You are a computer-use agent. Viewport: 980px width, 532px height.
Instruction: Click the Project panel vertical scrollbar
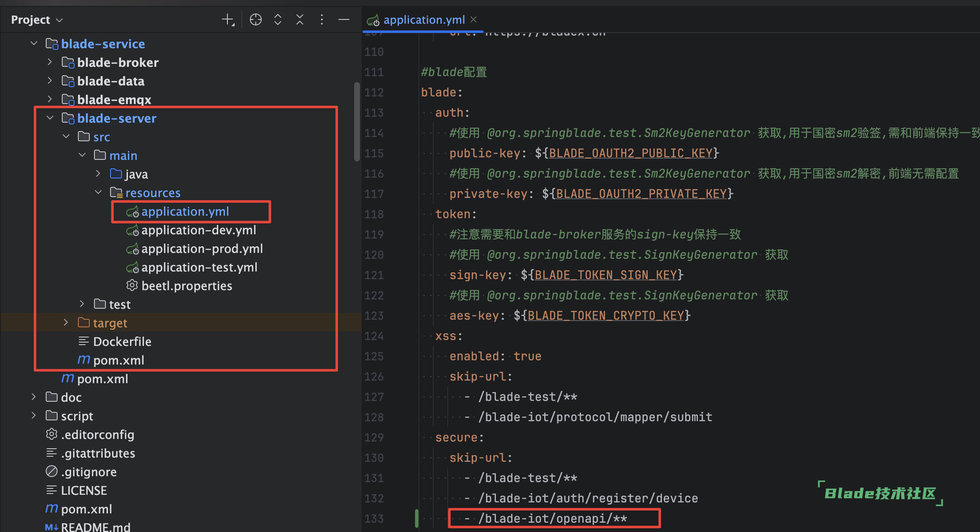[357, 122]
